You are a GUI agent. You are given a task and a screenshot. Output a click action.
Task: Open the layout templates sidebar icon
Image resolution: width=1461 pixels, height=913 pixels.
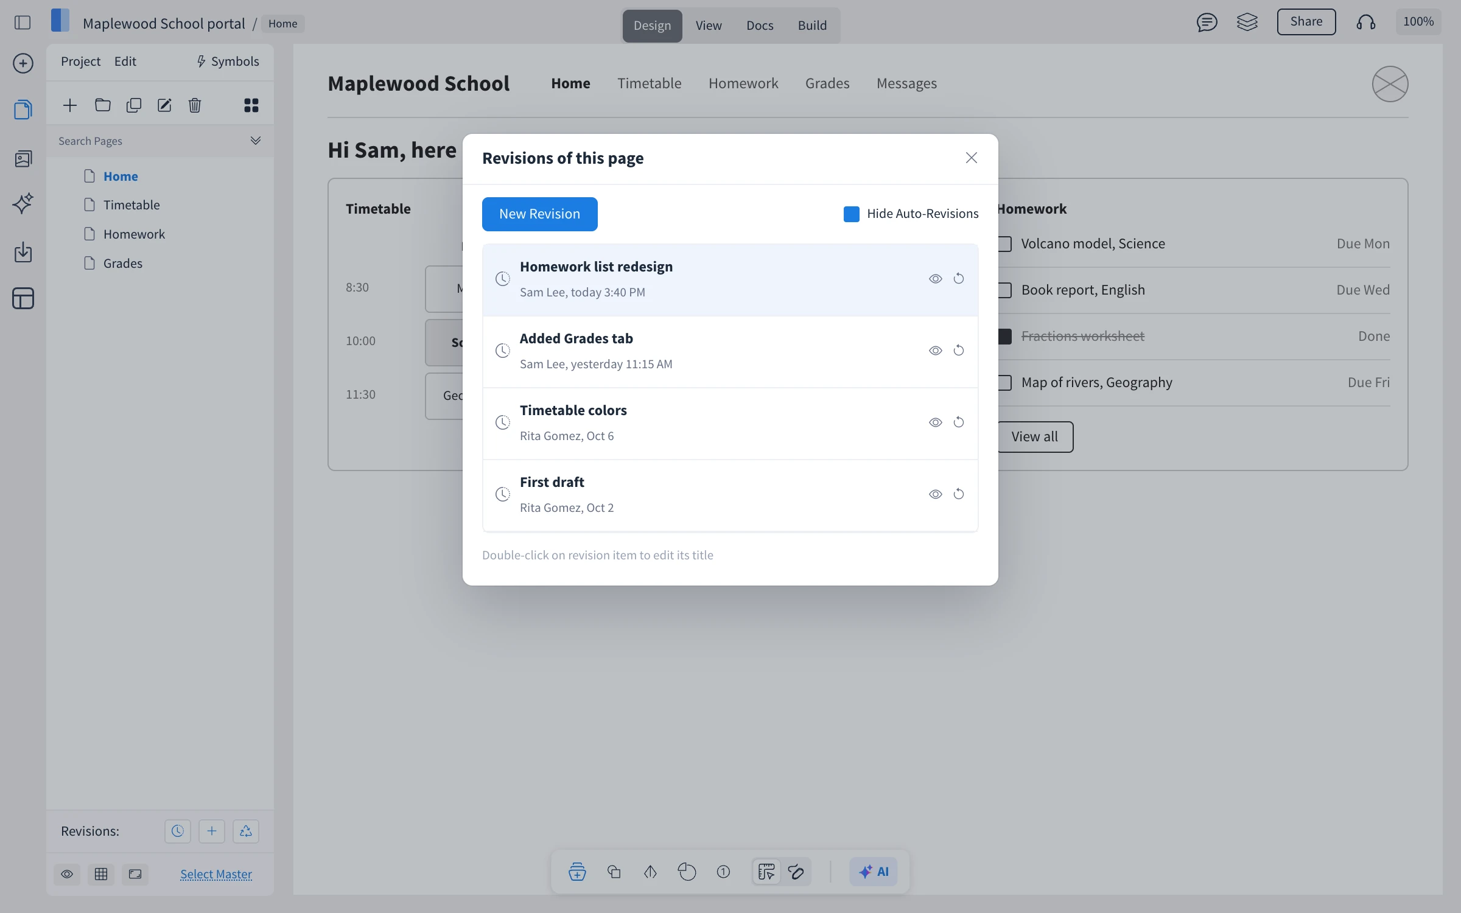tap(23, 298)
